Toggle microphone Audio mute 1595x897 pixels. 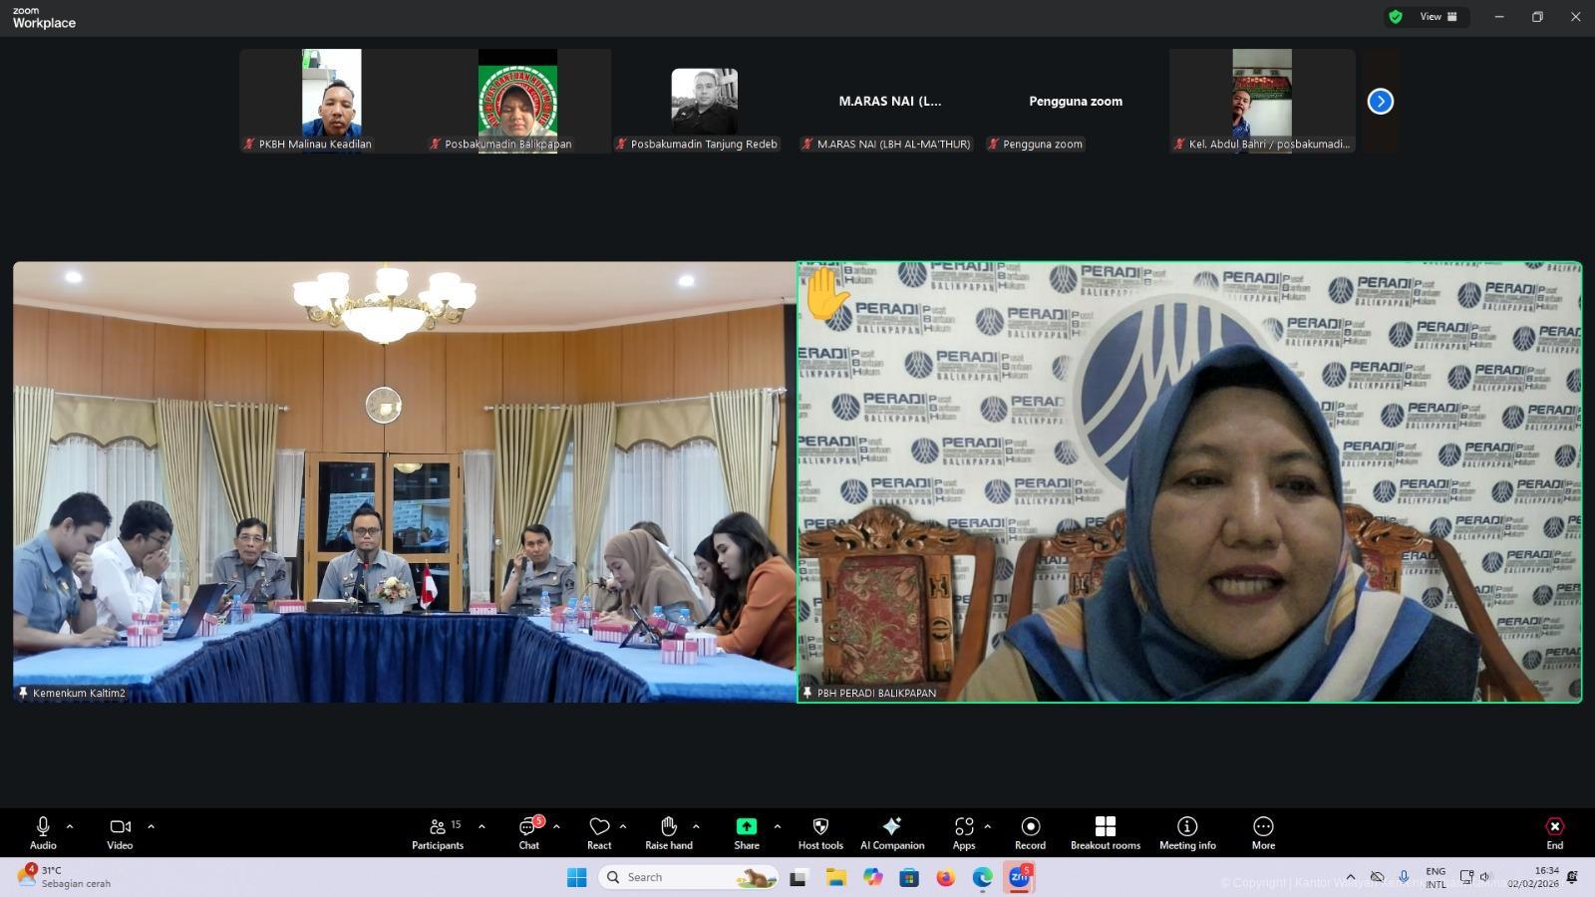coord(43,833)
